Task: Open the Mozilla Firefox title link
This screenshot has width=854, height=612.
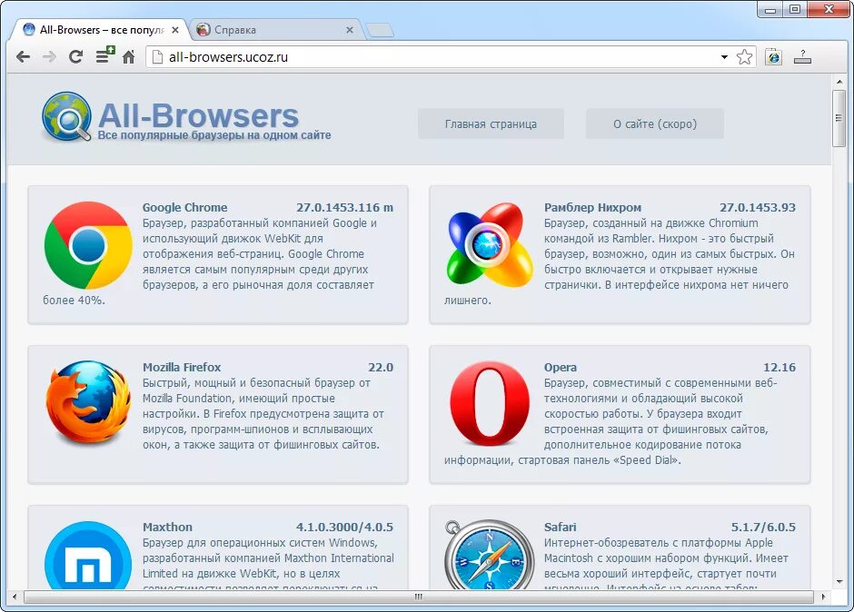Action: pyautogui.click(x=182, y=368)
